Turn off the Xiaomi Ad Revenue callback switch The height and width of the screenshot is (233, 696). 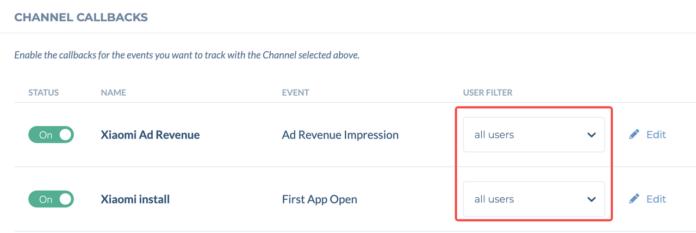pos(51,135)
